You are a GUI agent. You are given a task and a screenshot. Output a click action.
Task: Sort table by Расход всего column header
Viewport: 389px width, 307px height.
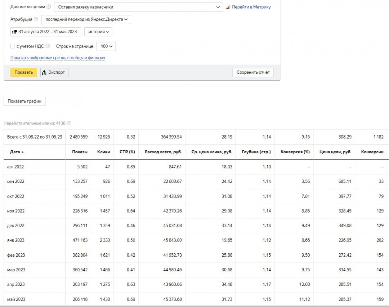point(163,152)
